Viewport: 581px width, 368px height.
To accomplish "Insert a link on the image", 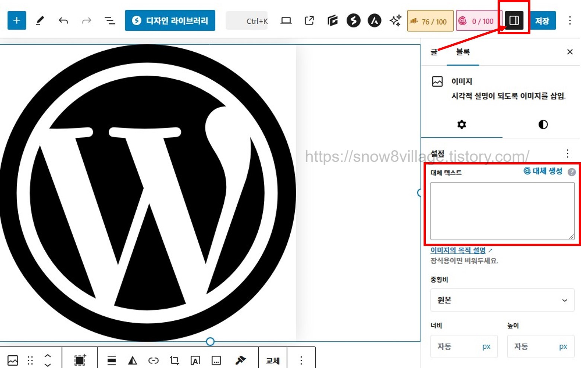I will (x=153, y=360).
